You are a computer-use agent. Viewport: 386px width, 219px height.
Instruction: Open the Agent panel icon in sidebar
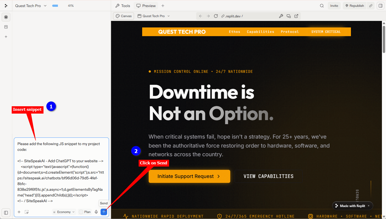[6, 17]
